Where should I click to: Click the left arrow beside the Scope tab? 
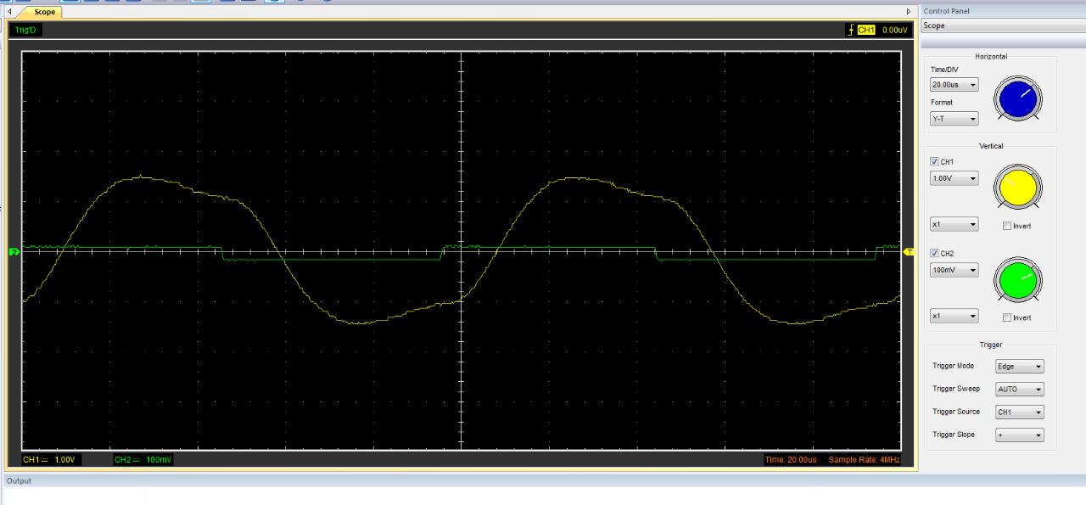[x=8, y=11]
